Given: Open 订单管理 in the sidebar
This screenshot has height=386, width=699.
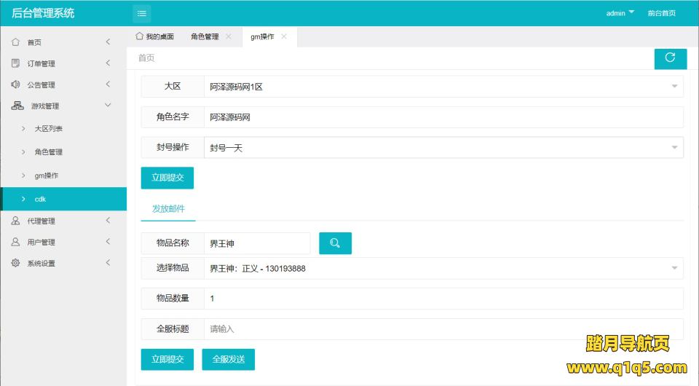Looking at the screenshot, I should point(41,63).
